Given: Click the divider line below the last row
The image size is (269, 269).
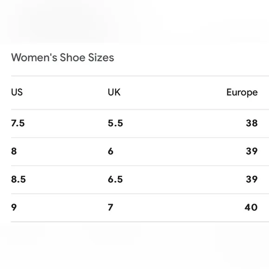Looking at the screenshot, I should 140,222.
